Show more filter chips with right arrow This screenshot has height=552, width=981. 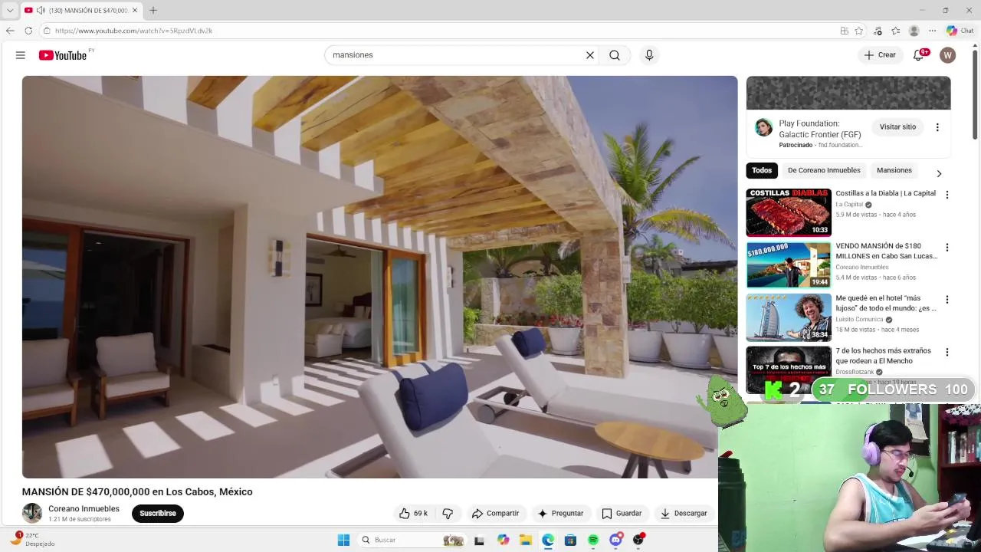939,173
